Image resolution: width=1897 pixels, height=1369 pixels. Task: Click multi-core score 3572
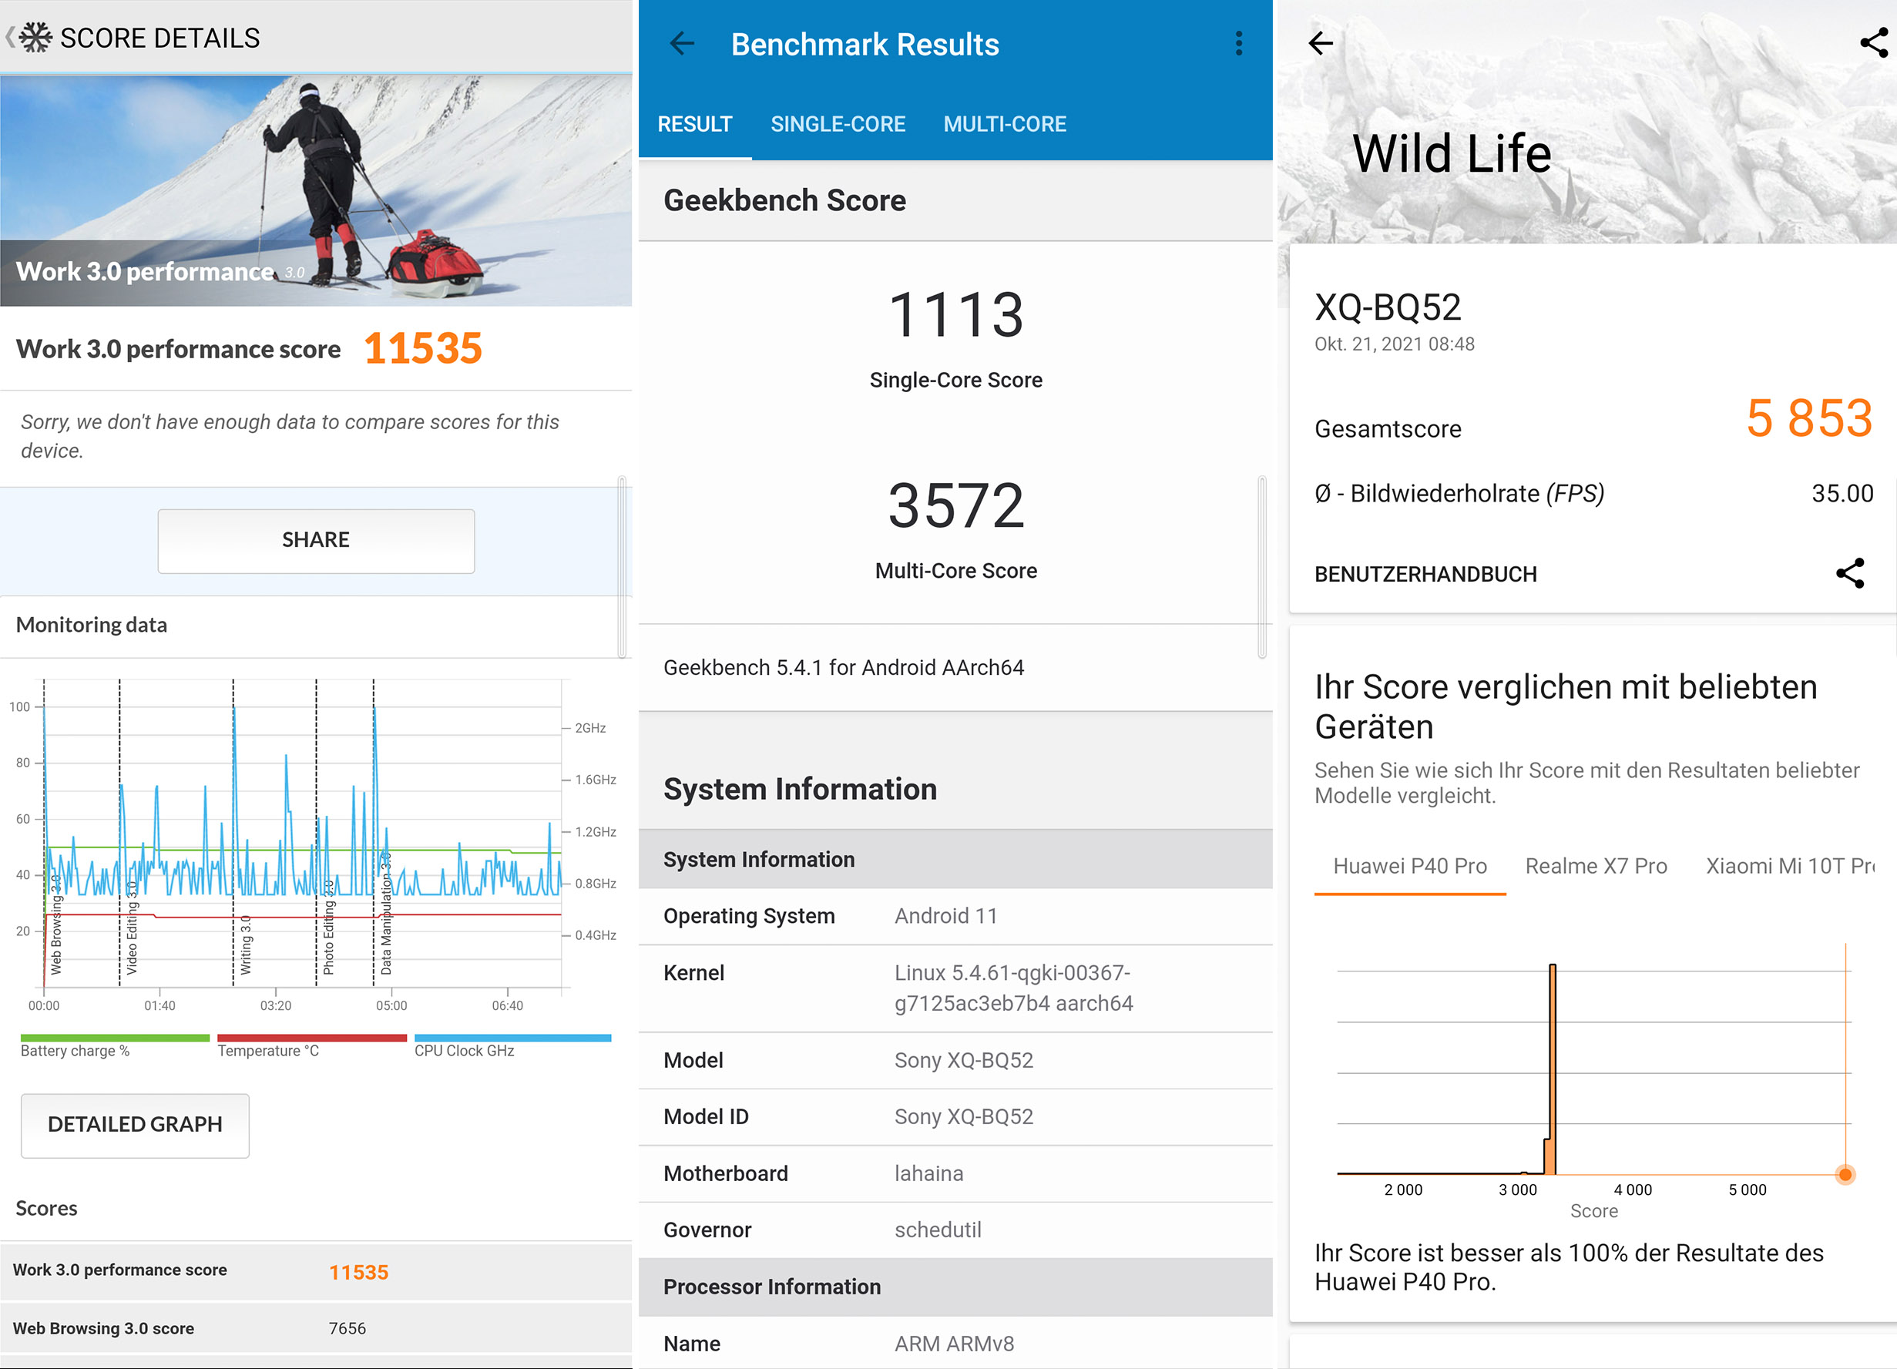956,506
